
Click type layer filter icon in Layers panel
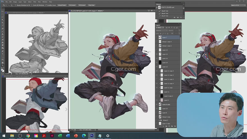click(x=172, y=28)
